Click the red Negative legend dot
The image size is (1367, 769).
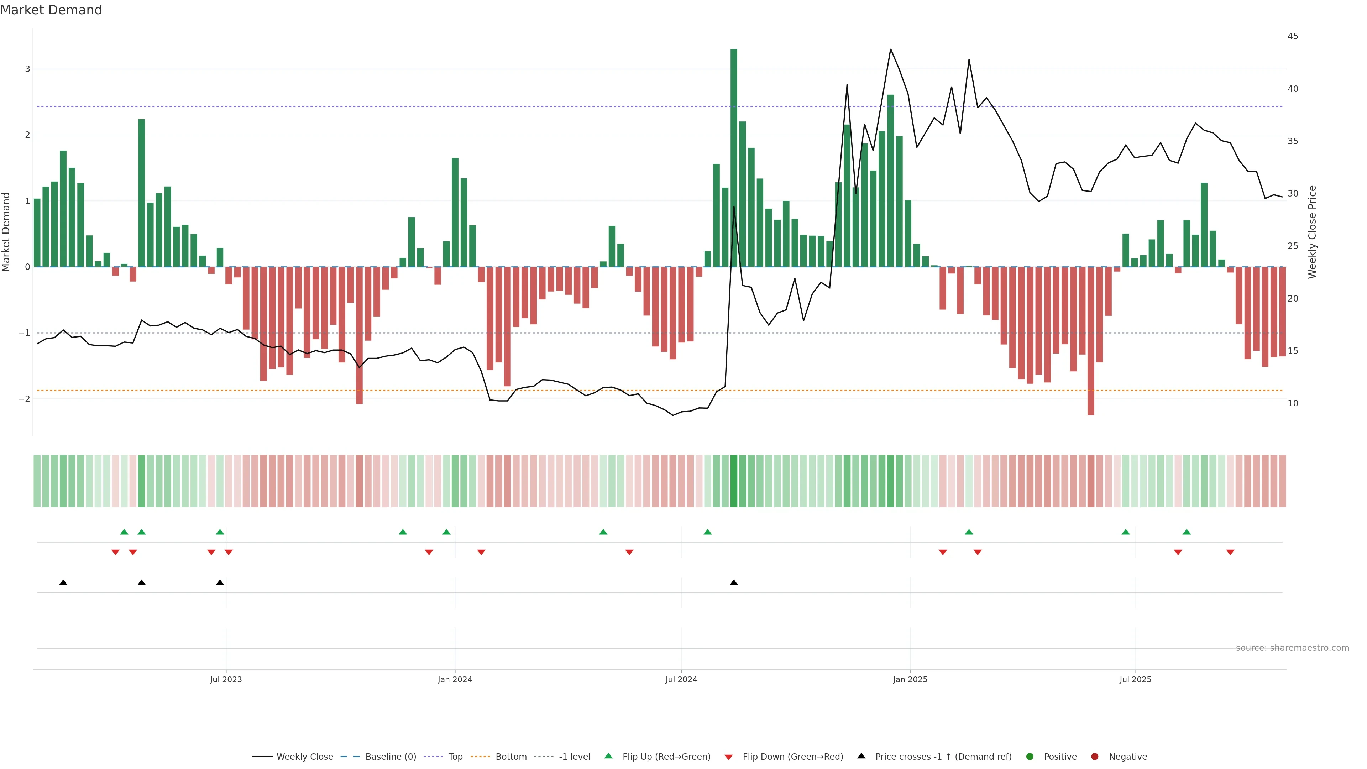pyautogui.click(x=1095, y=756)
